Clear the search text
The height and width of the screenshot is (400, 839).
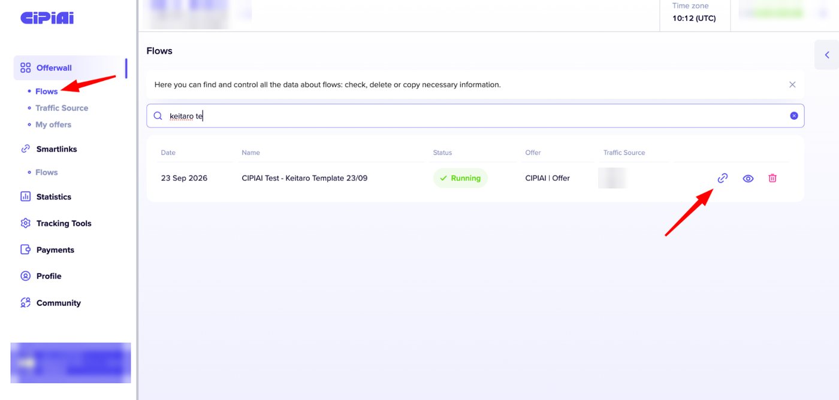tap(793, 116)
